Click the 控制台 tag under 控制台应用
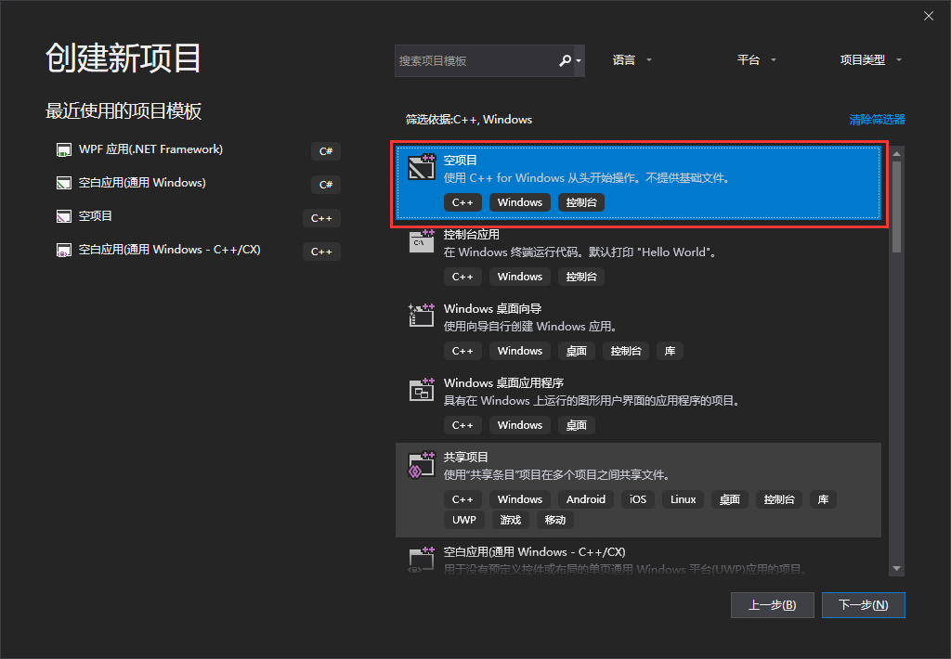Image resolution: width=951 pixels, height=659 pixels. (x=581, y=278)
